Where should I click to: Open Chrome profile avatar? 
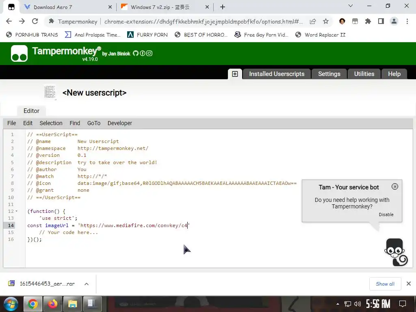coord(394,22)
